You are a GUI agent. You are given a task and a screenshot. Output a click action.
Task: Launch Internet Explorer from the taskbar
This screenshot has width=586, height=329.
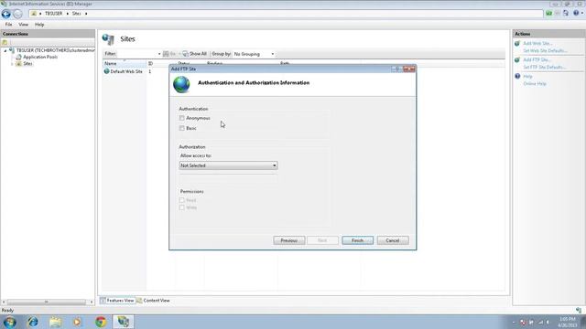33,322
